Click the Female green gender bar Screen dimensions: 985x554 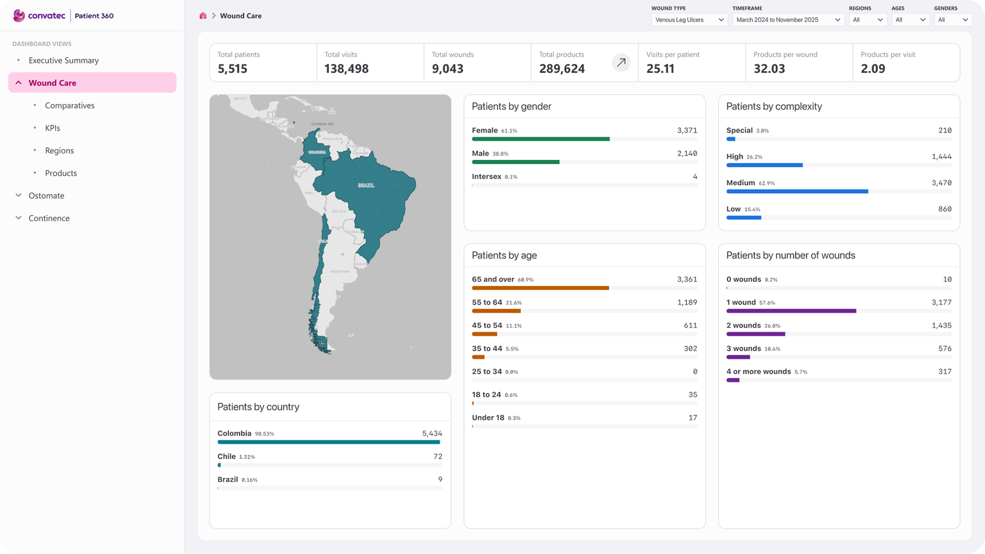coord(540,139)
